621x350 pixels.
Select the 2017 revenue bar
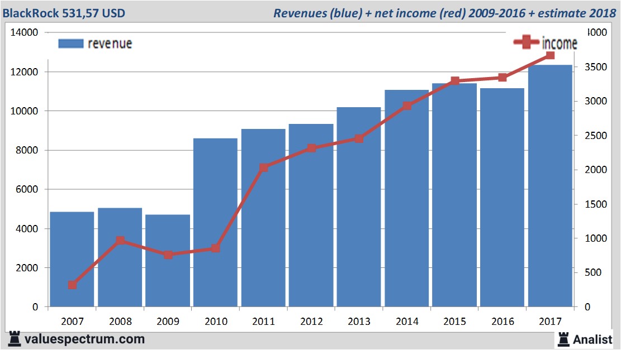(x=550, y=185)
